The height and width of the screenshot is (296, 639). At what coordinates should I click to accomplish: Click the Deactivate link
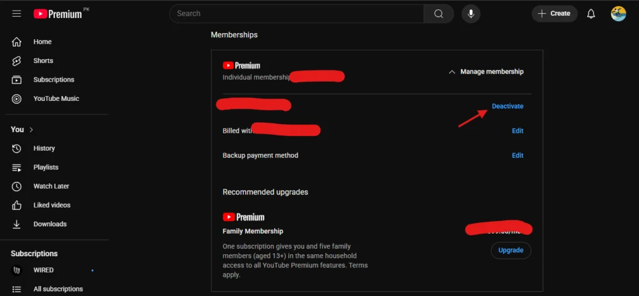tap(507, 107)
